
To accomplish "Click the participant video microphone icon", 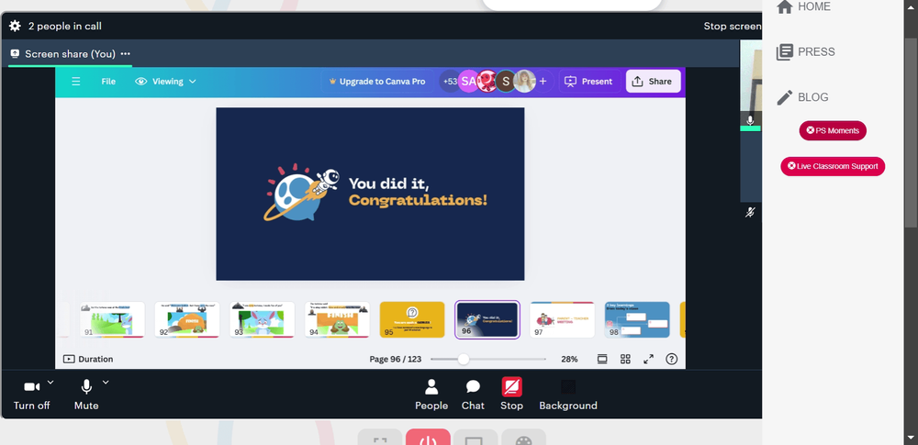I will point(750,120).
